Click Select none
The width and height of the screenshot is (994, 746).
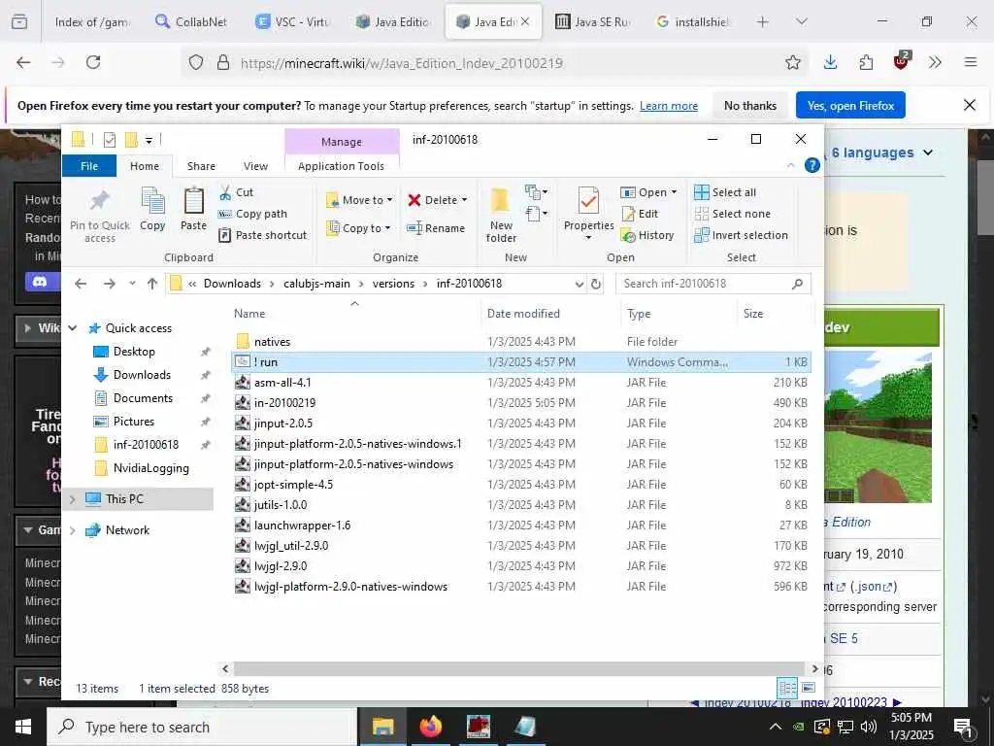(733, 214)
